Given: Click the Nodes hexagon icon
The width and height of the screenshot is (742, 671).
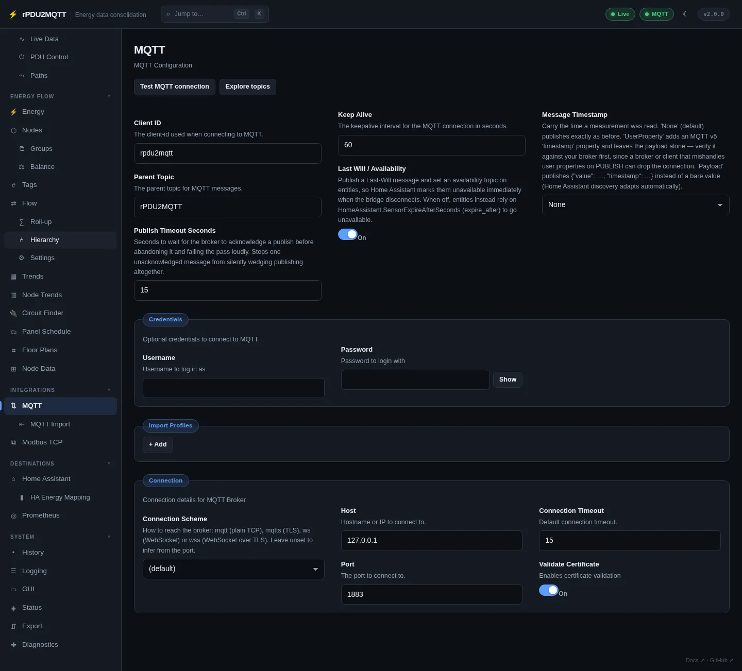Looking at the screenshot, I should 13,130.
